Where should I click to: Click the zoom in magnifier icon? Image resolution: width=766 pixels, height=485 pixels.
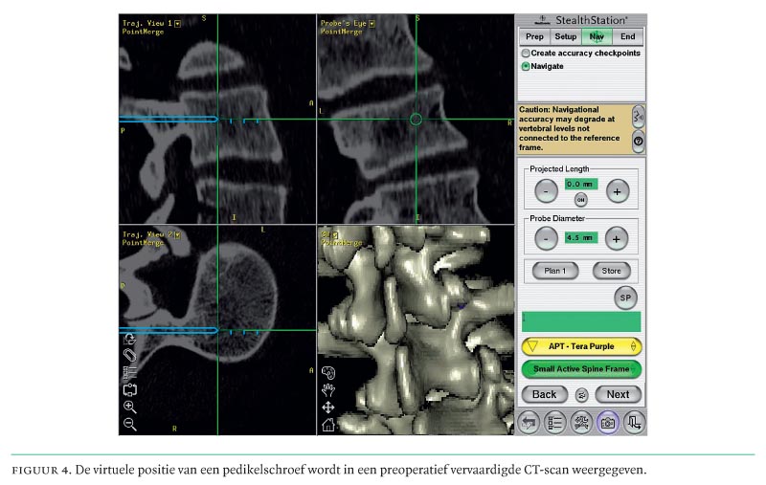coord(130,408)
